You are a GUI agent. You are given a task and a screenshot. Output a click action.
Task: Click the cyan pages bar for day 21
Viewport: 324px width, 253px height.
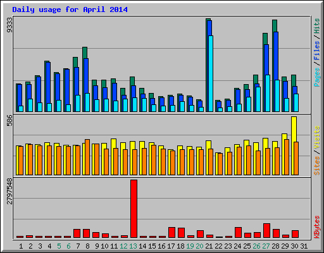[211, 73]
